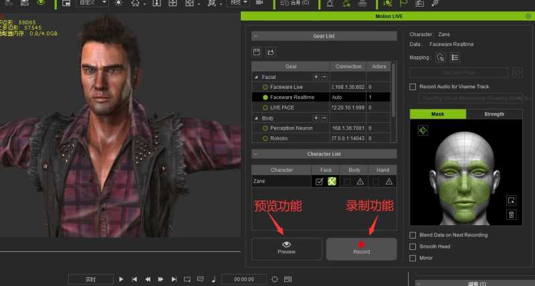Click the trash icon beside face mask

point(511,214)
